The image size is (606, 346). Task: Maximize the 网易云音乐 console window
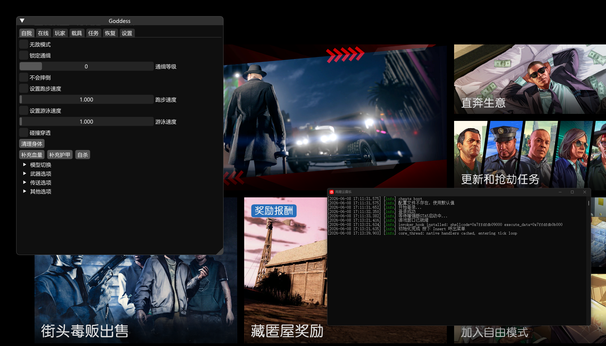coord(572,192)
